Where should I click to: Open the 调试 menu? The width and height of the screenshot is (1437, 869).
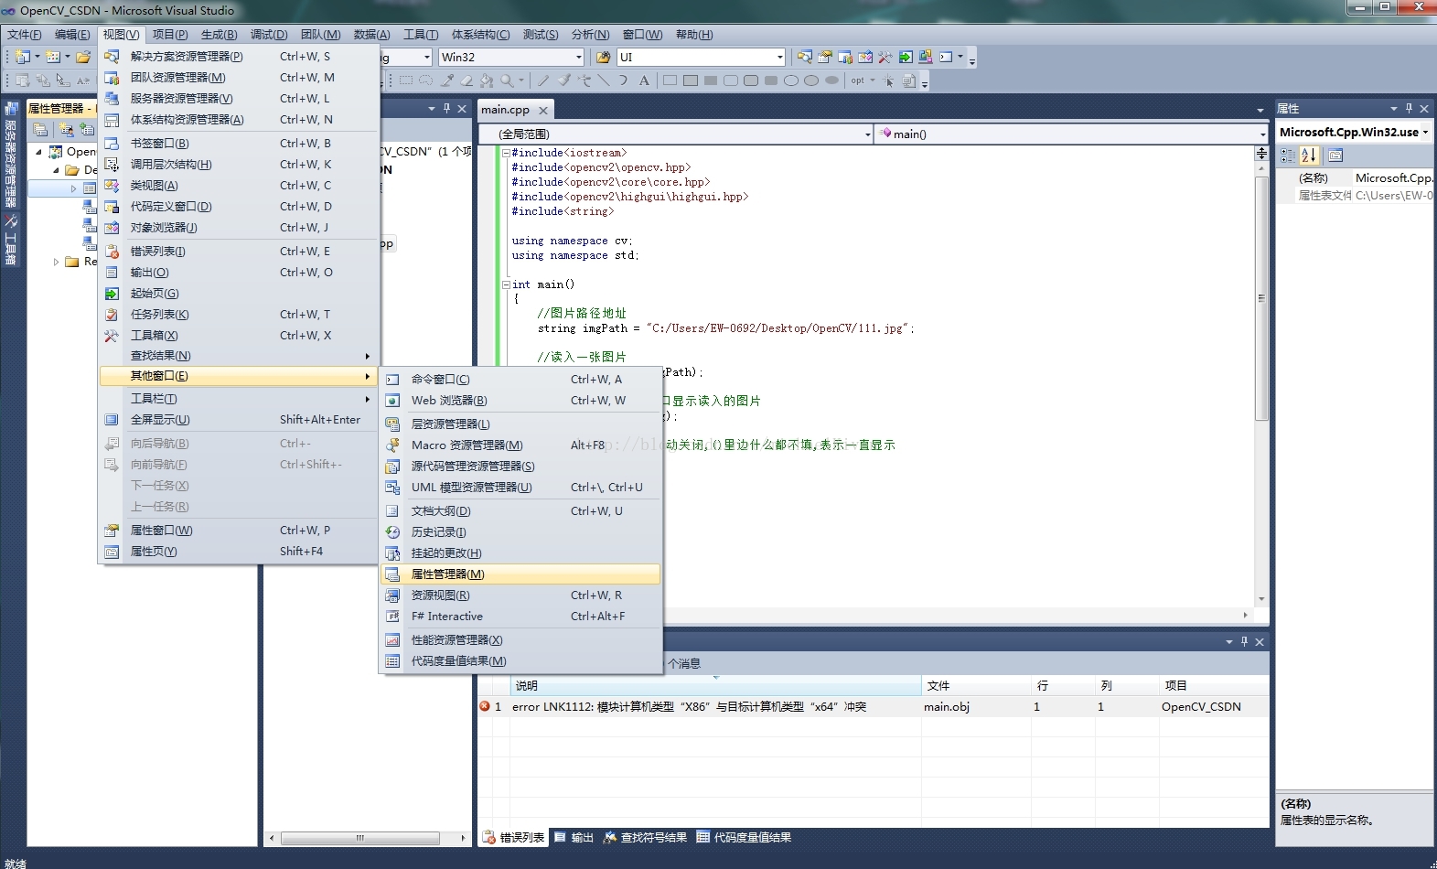pyautogui.click(x=269, y=34)
